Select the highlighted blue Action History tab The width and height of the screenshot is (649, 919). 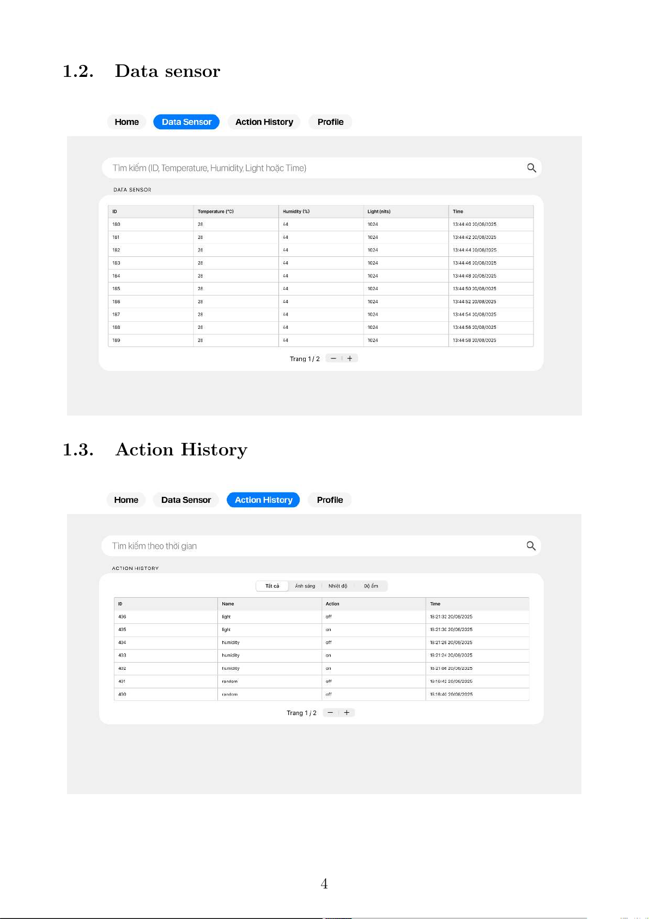click(263, 500)
